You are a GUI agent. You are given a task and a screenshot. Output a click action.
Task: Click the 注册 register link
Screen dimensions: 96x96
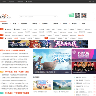click(93, 2)
